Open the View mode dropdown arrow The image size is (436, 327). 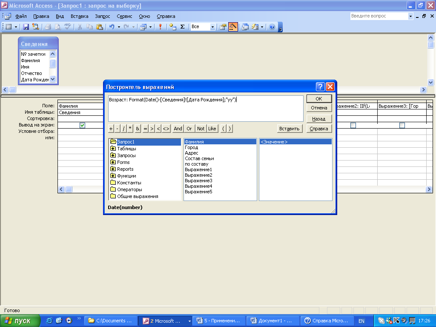(x=16, y=27)
